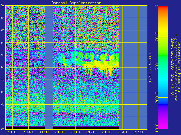Click the altitude axis label 9

3,18
